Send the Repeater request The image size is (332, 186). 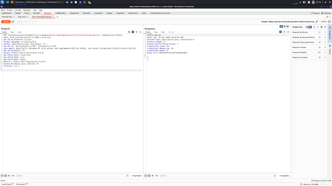click(x=6, y=22)
